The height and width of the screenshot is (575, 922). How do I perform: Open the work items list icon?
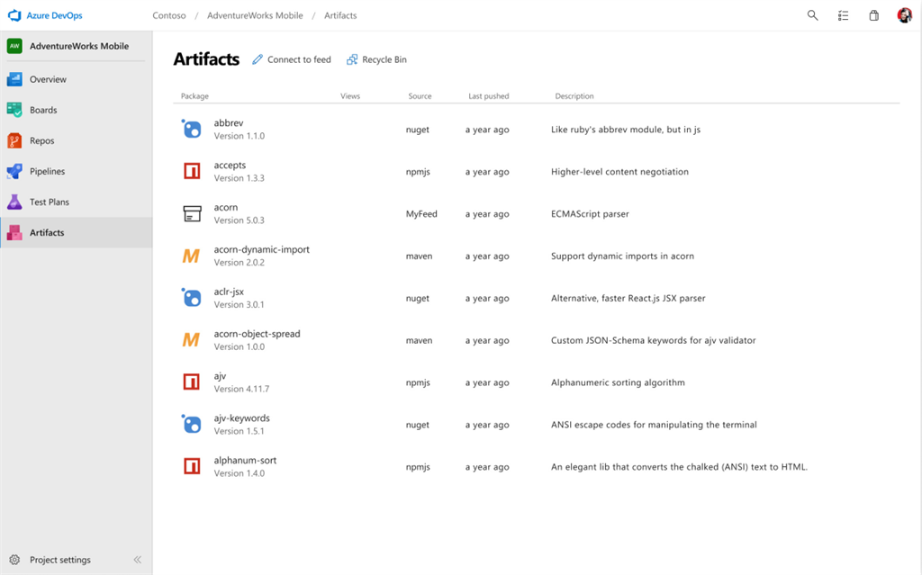(843, 15)
